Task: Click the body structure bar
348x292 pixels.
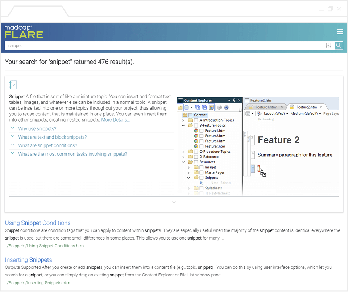Action: (x=249, y=155)
